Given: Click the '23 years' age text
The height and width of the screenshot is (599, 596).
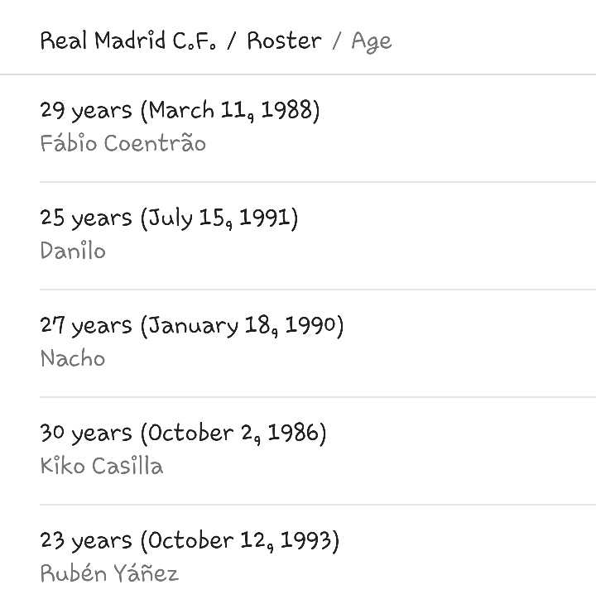Looking at the screenshot, I should pos(85,540).
